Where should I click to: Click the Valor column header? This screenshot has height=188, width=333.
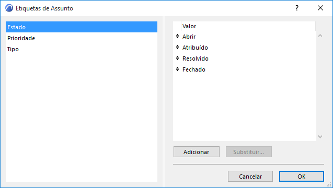coord(248,26)
